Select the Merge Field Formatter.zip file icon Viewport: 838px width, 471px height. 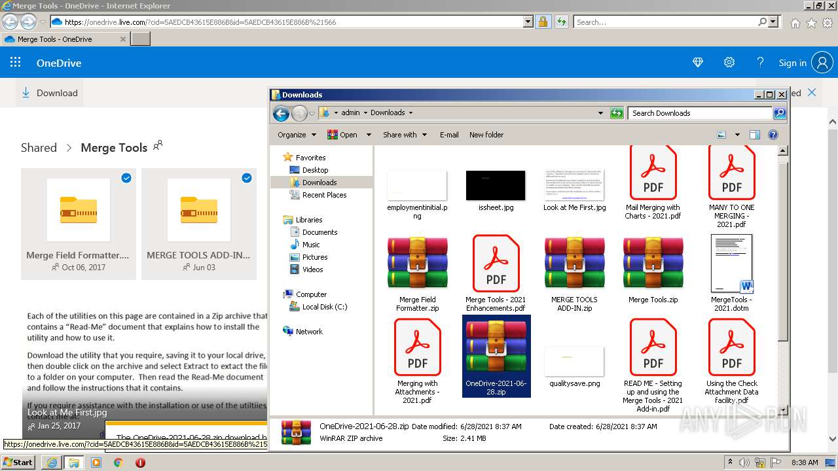pos(418,263)
